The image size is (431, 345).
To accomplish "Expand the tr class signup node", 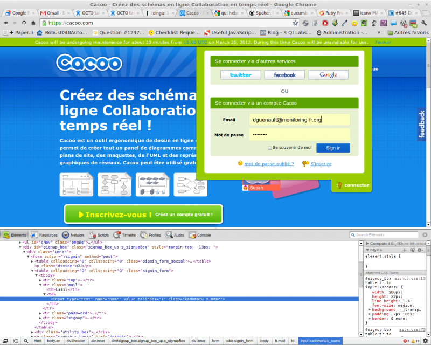I will (x=40, y=318).
